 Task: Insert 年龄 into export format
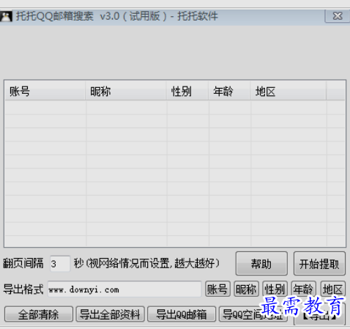click(x=303, y=289)
